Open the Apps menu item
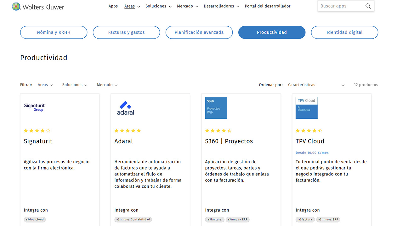 coord(113,6)
